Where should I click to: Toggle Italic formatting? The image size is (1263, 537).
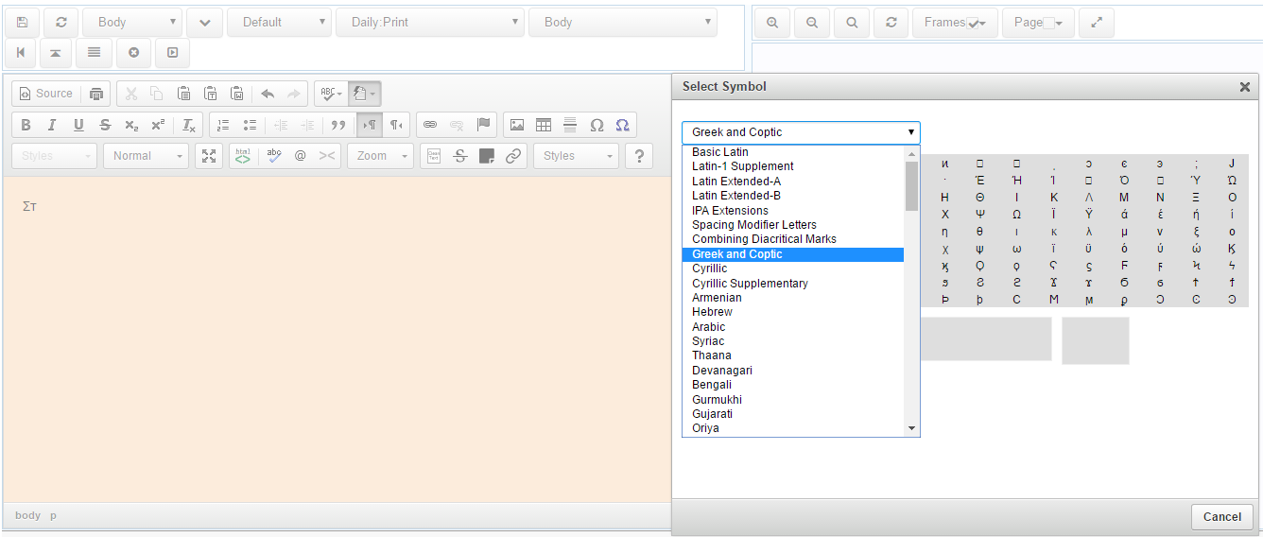52,125
